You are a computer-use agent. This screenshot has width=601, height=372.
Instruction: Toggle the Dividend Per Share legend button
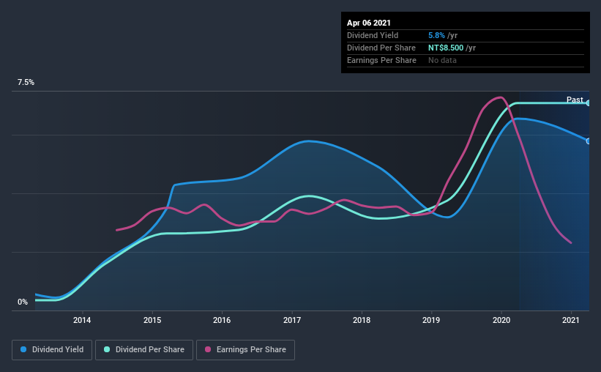click(x=144, y=350)
